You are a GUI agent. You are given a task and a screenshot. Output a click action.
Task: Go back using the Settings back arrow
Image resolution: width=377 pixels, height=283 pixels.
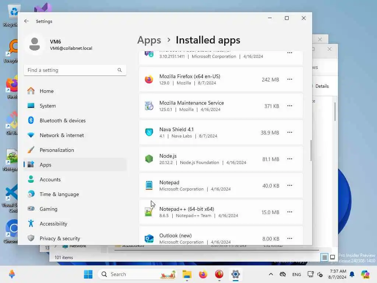tap(27, 21)
